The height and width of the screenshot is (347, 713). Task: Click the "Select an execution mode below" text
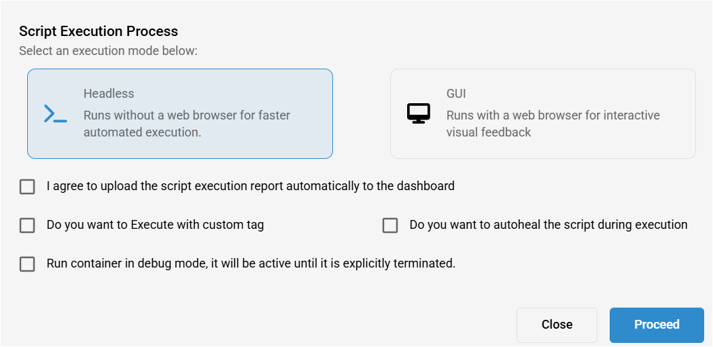pos(108,51)
